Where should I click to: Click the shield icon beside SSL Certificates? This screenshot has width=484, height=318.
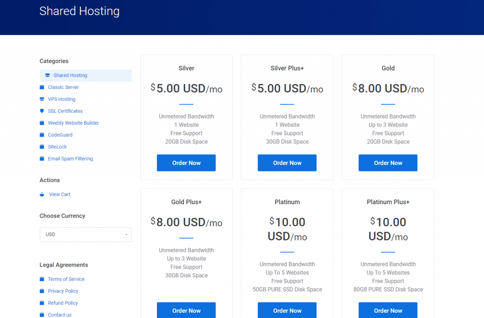tap(42, 111)
